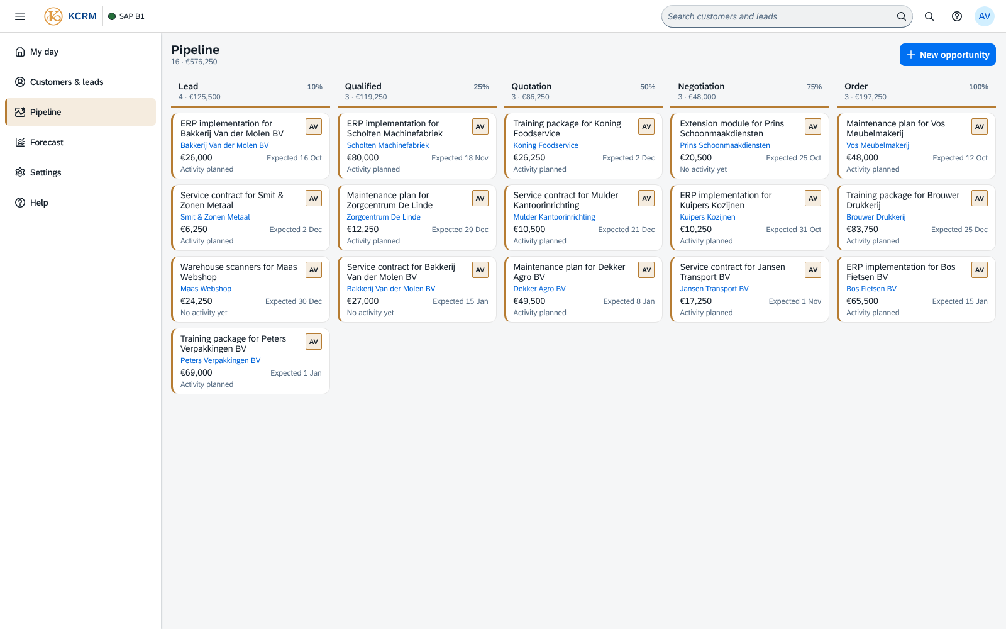Screen dimensions: 1006x629
Task: Open the help question mark icon in header
Action: click(957, 16)
